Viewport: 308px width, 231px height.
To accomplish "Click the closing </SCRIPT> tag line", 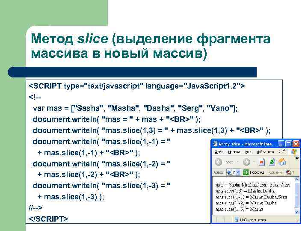I will [x=48, y=219].
